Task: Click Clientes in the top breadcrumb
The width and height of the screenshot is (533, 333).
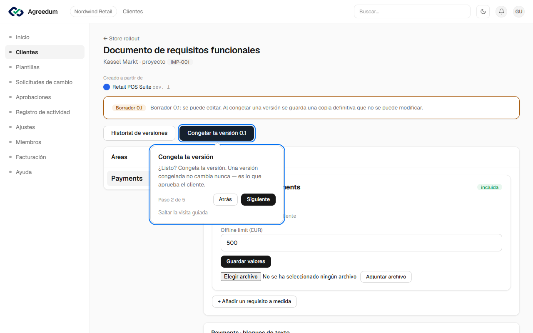Action: point(133,12)
